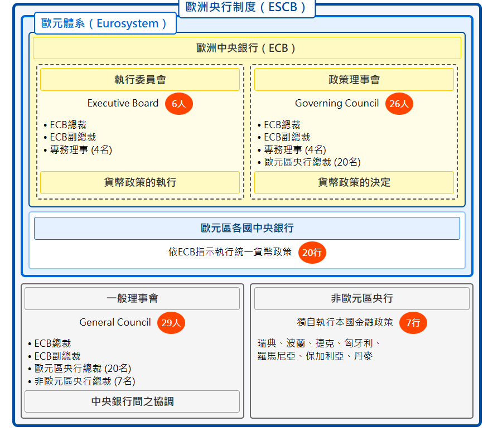The width and height of the screenshot is (488, 431).
Task: Click the 依ECB指示執行統一貨幣政策 text
Action: point(230,252)
